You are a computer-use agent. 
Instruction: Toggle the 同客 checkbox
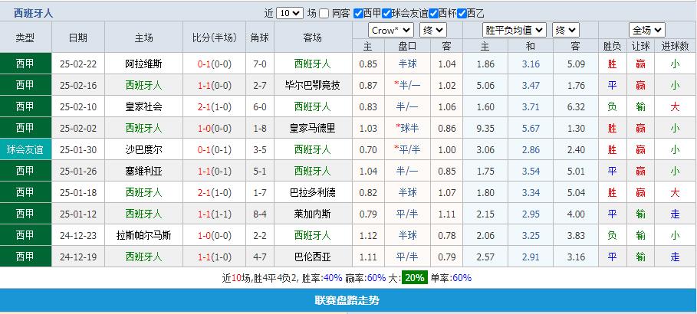(x=324, y=13)
